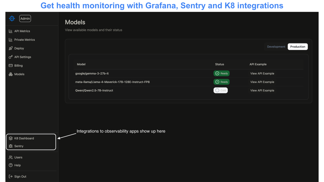Screen dimensions: 324x182
Task: Open the Users page
Action: (18, 157)
